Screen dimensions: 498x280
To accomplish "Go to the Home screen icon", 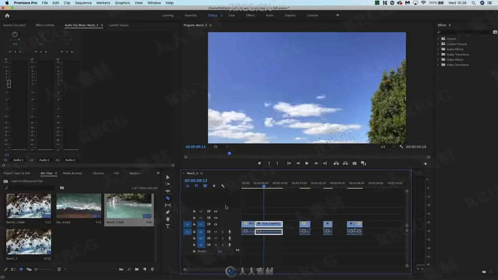I will point(7,15).
